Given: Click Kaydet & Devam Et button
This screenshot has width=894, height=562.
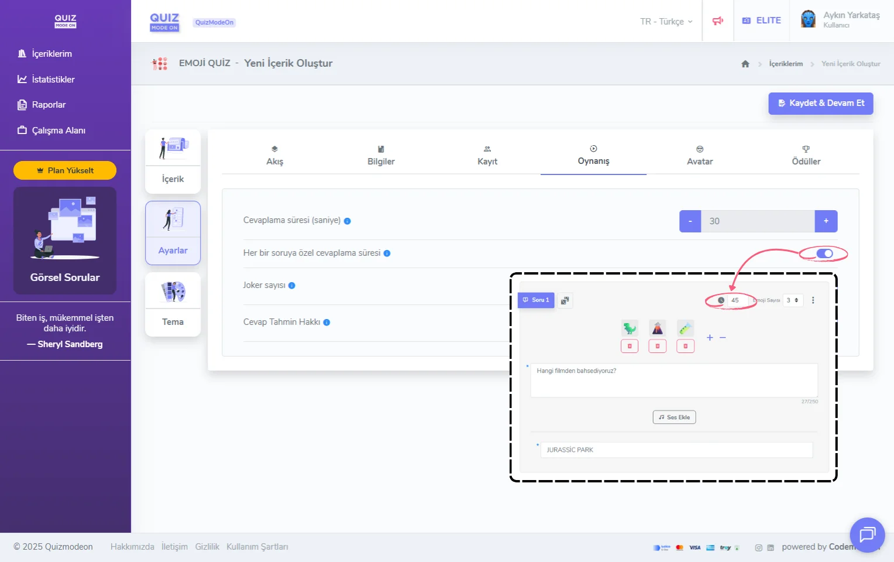Looking at the screenshot, I should click(820, 103).
